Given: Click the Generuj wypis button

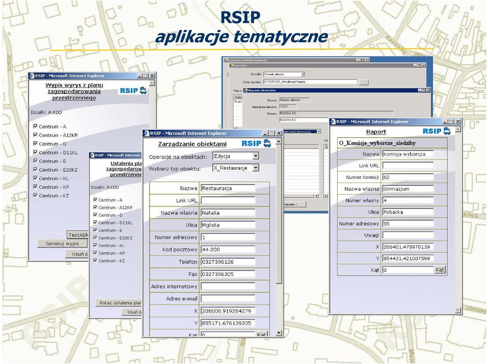Looking at the screenshot, I should (x=62, y=244).
